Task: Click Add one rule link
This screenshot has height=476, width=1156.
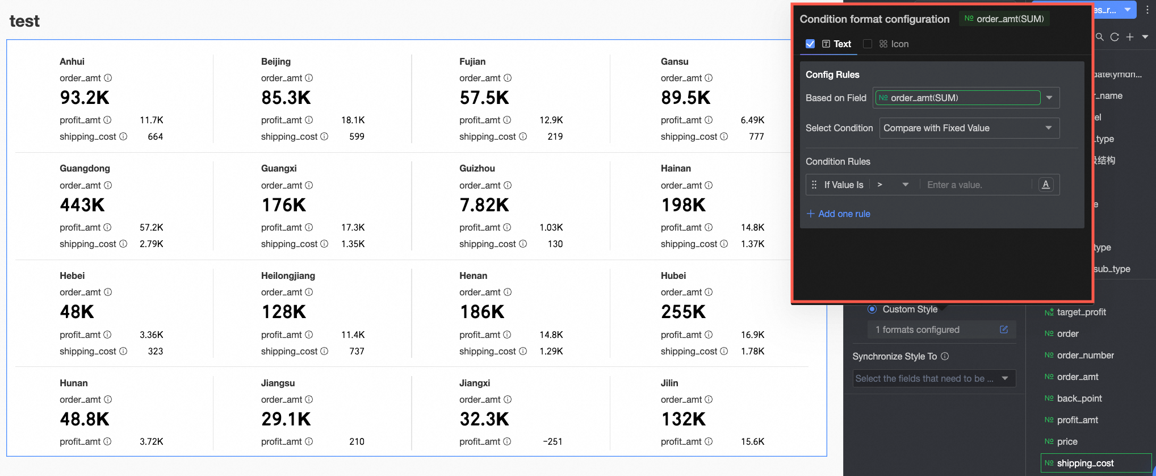Action: [x=839, y=214]
